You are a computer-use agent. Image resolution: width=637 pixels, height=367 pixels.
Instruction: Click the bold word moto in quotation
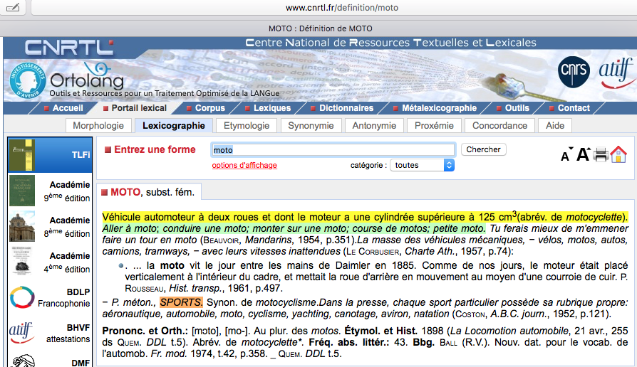coord(172,265)
